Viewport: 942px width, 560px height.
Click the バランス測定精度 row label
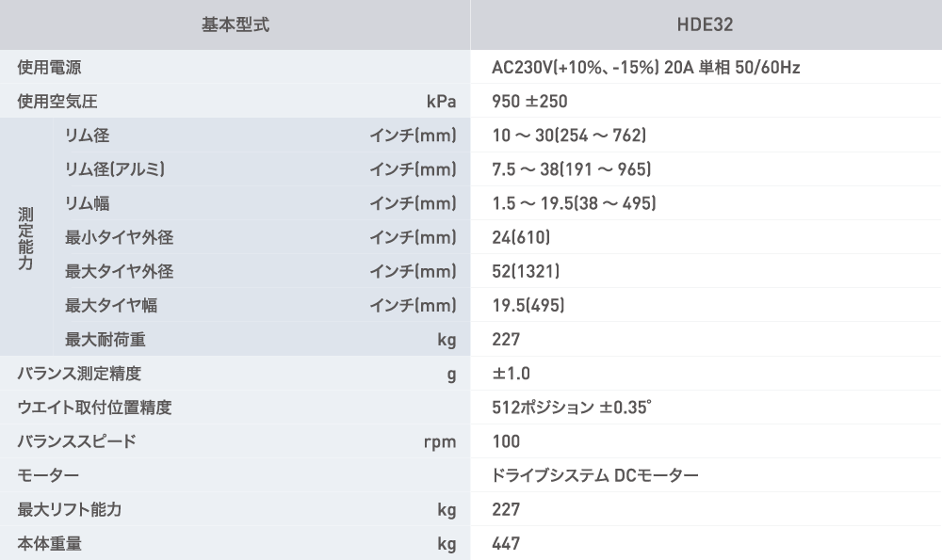(79, 374)
